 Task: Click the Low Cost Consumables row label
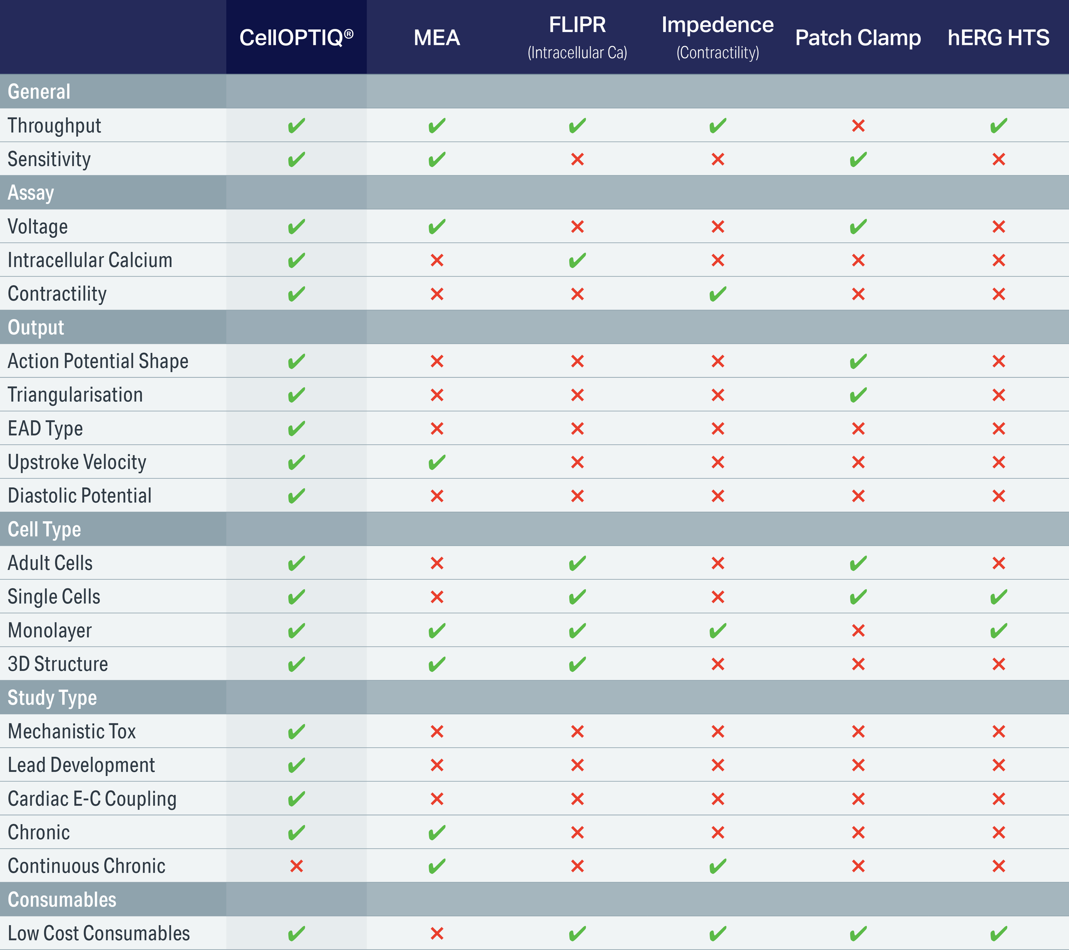[x=99, y=933]
